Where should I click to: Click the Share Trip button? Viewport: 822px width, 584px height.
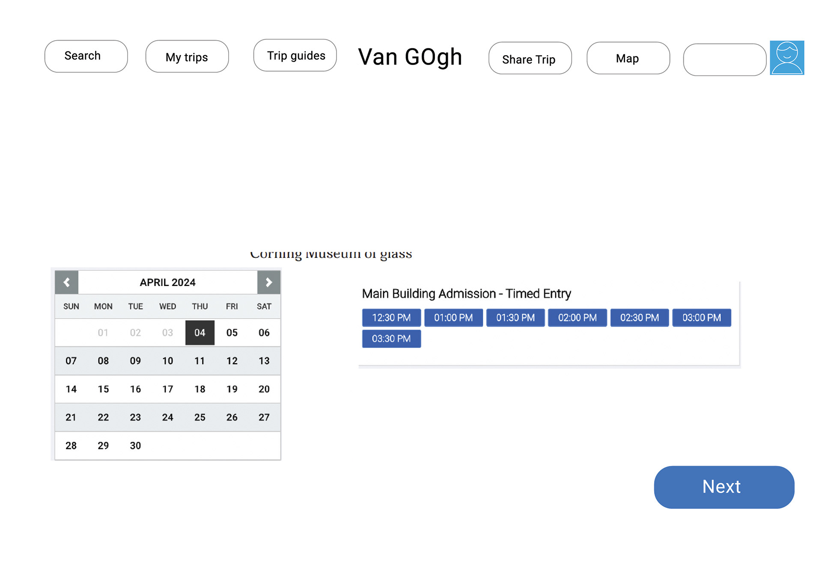click(x=530, y=58)
